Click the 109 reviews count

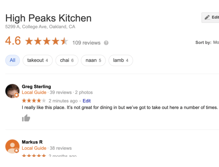(86, 43)
